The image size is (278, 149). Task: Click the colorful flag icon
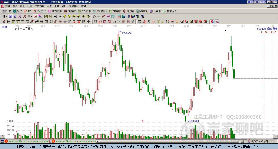pyautogui.click(x=40, y=17)
